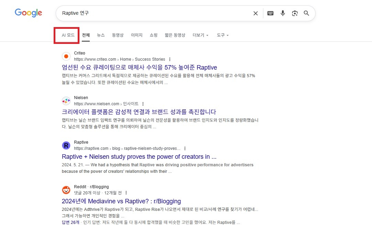Open the three-dot menu for Nielsen result
Image resolution: width=372 pixels, height=228 pixels.
click(x=143, y=104)
